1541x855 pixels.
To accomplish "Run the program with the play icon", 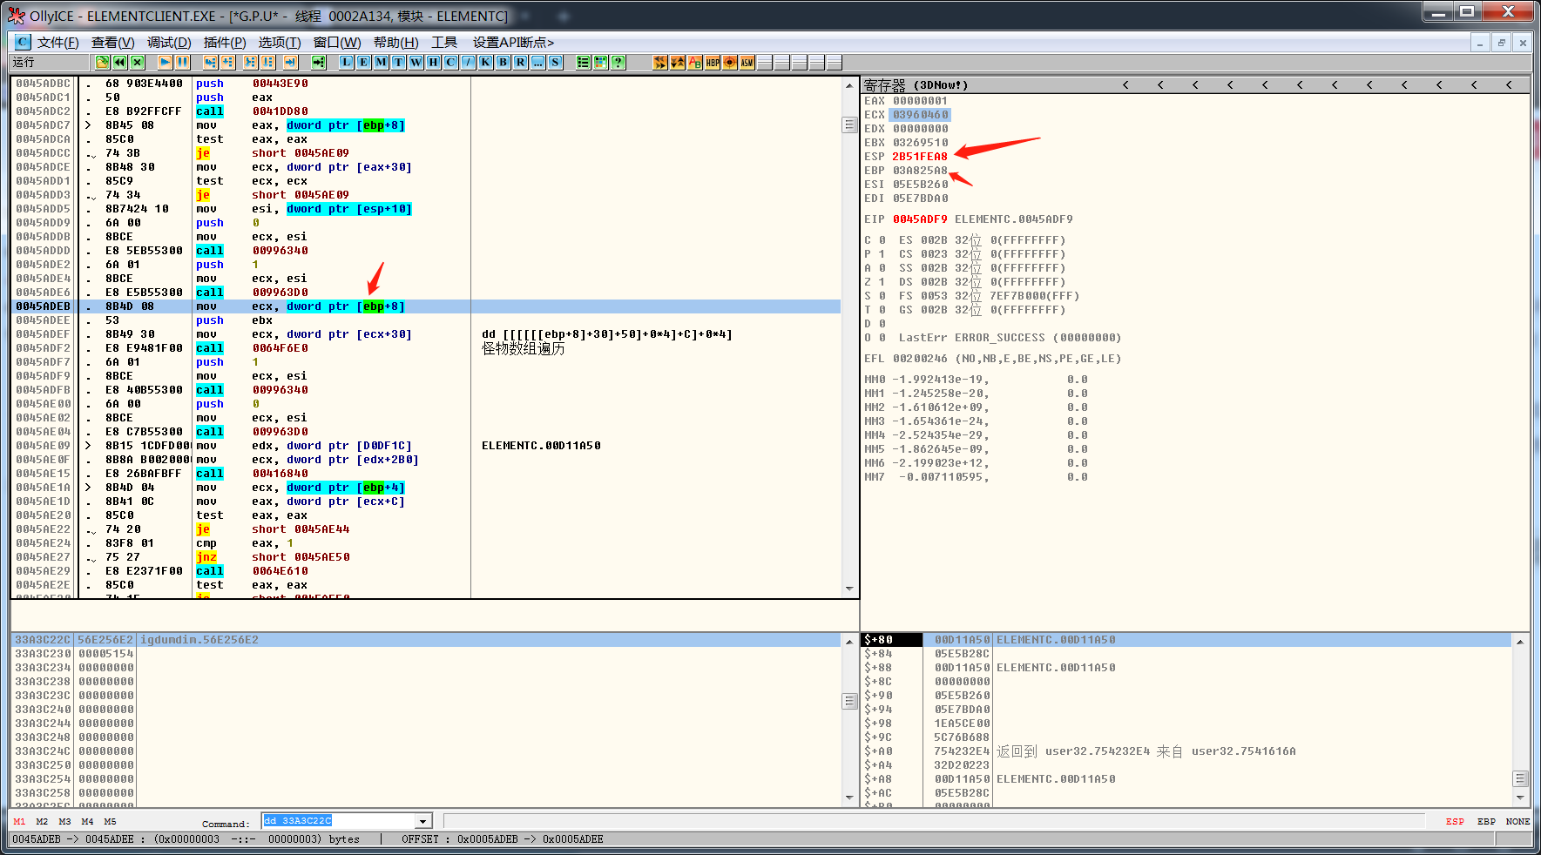I will (165, 62).
